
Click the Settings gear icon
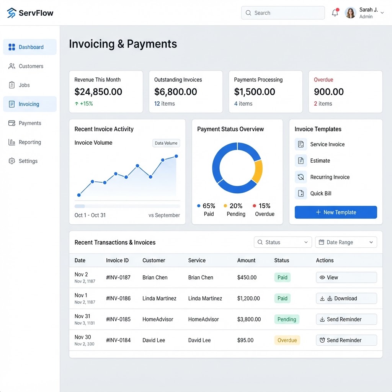pyautogui.click(x=12, y=161)
